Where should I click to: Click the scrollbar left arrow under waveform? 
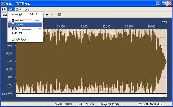click(x=18, y=96)
